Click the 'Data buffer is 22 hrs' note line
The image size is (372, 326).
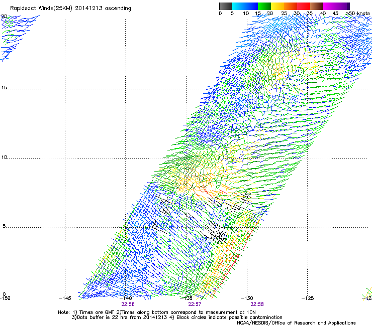tap(177, 317)
